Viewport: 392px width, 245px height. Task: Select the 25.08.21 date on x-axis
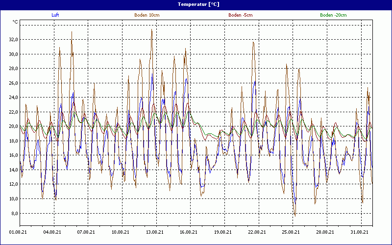(x=291, y=232)
